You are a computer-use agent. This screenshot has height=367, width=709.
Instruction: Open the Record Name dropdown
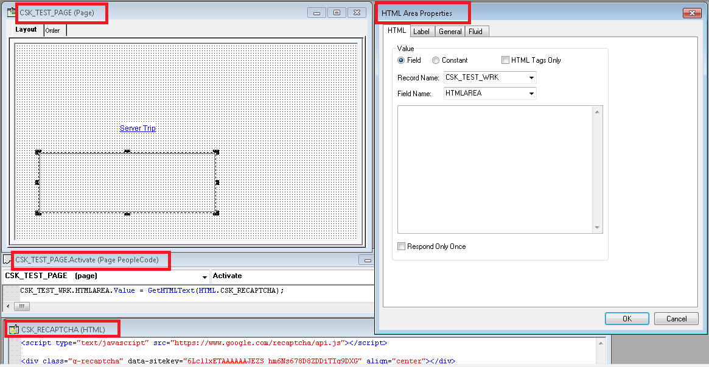point(531,78)
